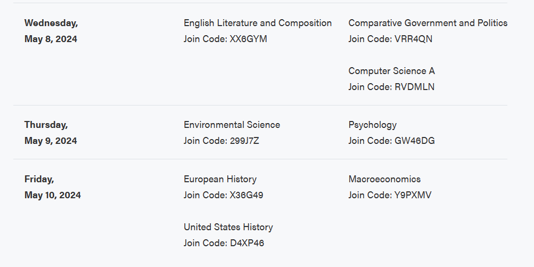Click the Environmental Science course name
Screen dimensions: 534x267
coord(232,125)
